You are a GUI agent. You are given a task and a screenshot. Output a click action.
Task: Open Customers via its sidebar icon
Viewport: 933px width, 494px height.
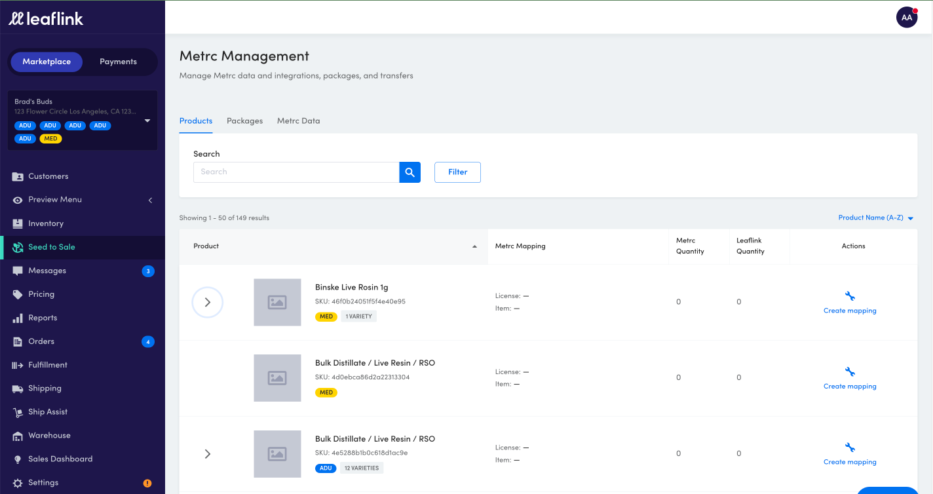click(18, 176)
